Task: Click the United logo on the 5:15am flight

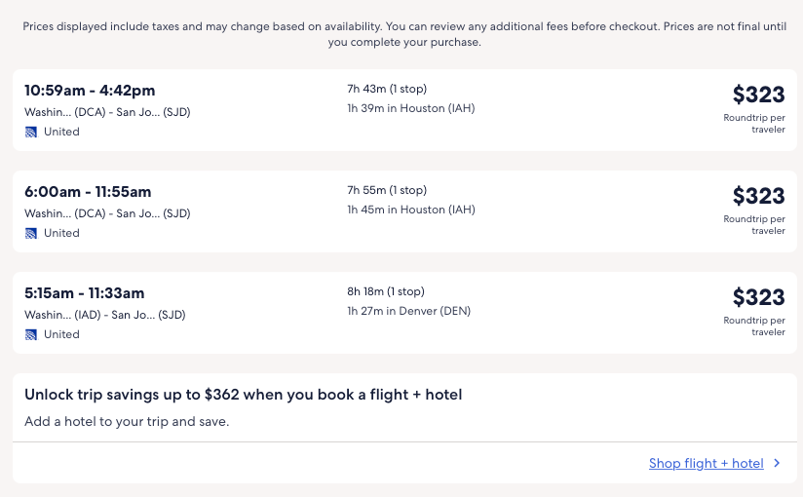Action: click(31, 334)
